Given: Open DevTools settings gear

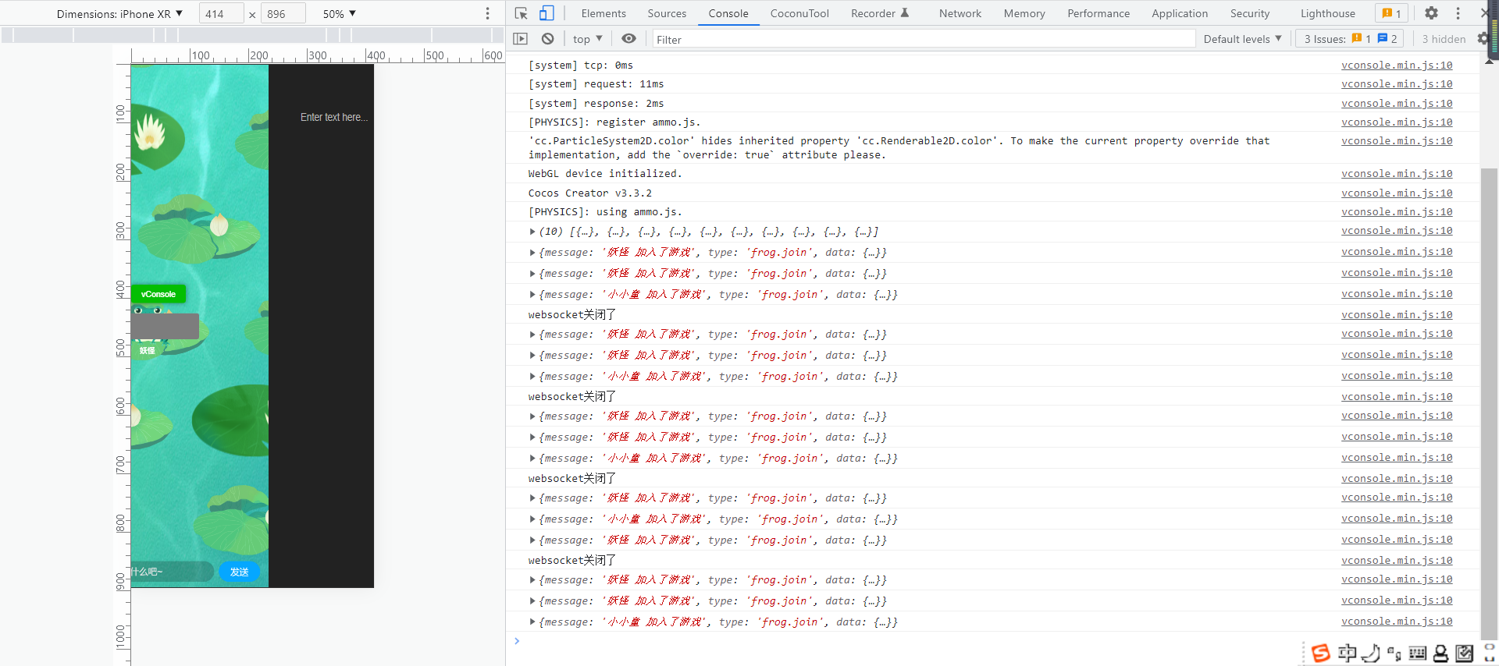Looking at the screenshot, I should click(x=1431, y=13).
